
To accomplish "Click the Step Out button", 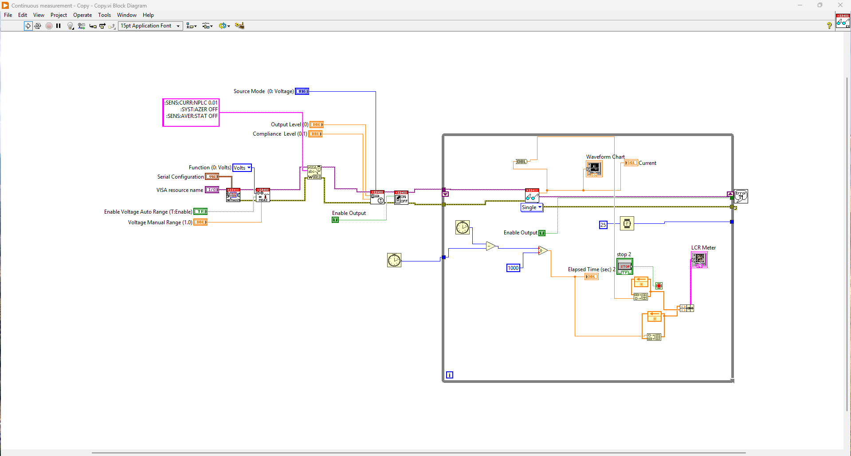I will (x=112, y=26).
